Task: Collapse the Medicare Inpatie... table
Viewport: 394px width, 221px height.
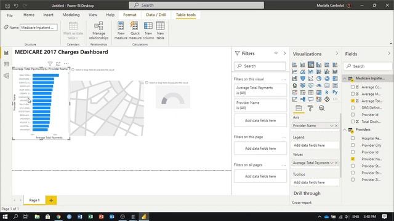Action: coord(345,79)
